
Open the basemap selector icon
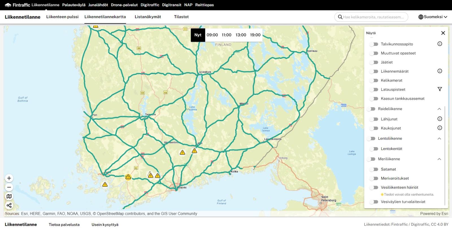tap(9, 196)
